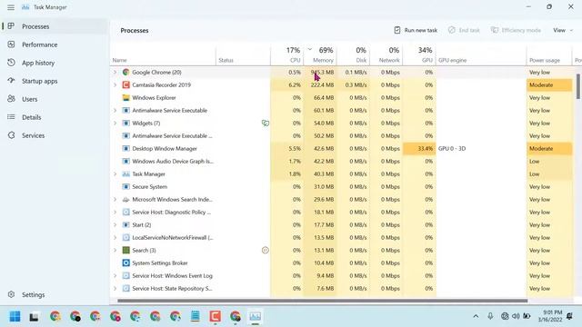The width and height of the screenshot is (582, 327).
Task: Expand the Microsoft Windows Search Indexer row
Action: 115,200
